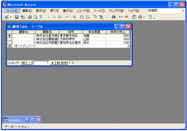Go to last record navigation button
Viewport: 187px width, 131px height.
tap(59, 63)
